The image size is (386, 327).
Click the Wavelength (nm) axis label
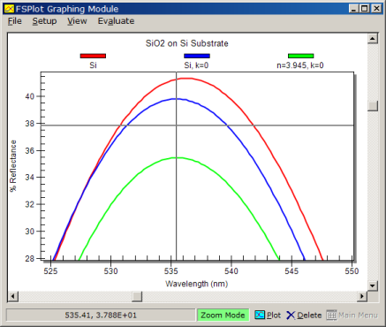pyautogui.click(x=197, y=284)
